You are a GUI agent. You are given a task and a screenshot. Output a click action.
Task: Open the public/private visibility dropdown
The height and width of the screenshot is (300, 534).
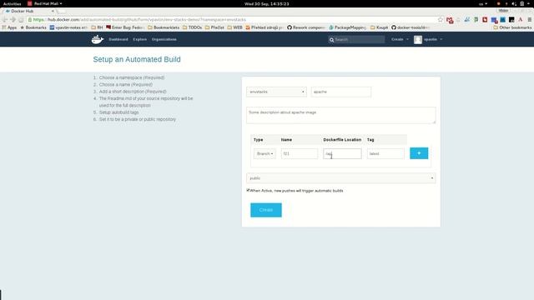341,177
